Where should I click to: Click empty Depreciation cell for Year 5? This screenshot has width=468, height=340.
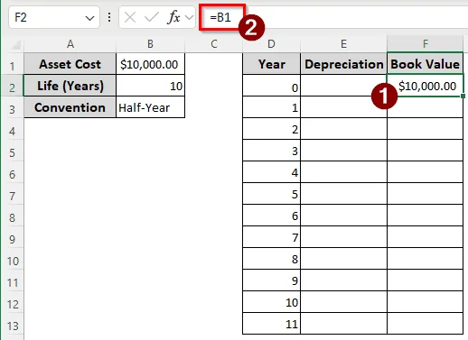343,194
